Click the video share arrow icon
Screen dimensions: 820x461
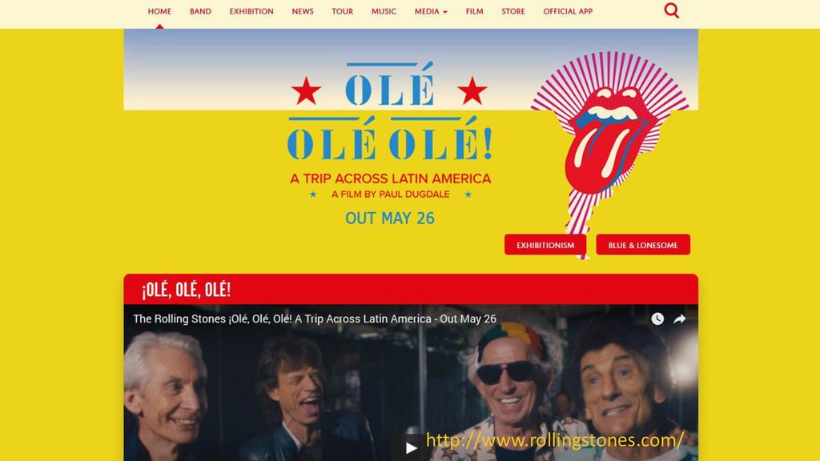pos(679,319)
